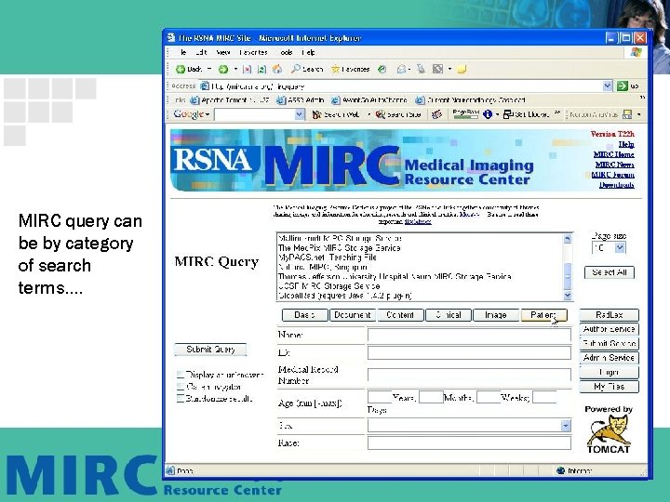Click the Home icon in IE toolbar
Image resolution: width=670 pixels, height=502 pixels.
coord(277,69)
